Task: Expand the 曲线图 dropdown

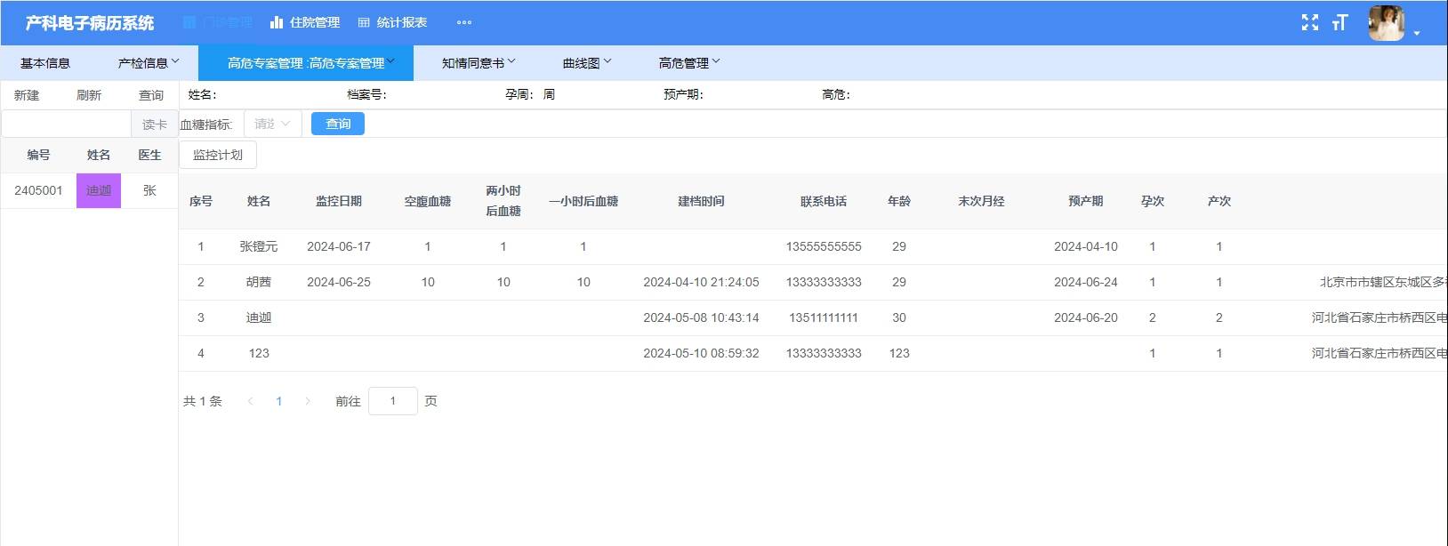Action: click(587, 63)
